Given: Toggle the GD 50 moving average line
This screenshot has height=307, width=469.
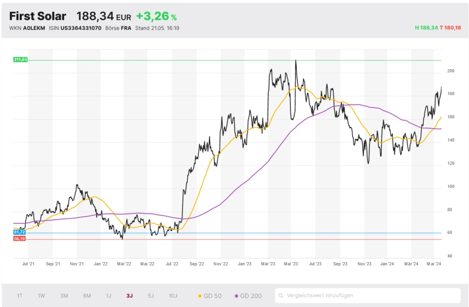Looking at the screenshot, I should pyautogui.click(x=210, y=296).
